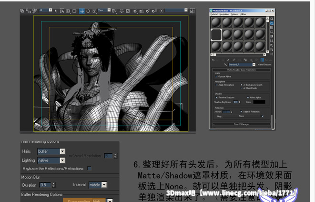Open the Material menu
This screenshot has width=315, height=202.
(x=214, y=14)
